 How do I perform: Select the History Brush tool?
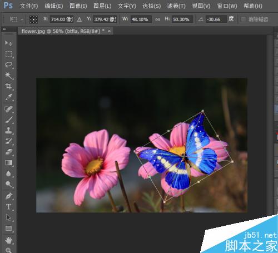(x=8, y=141)
